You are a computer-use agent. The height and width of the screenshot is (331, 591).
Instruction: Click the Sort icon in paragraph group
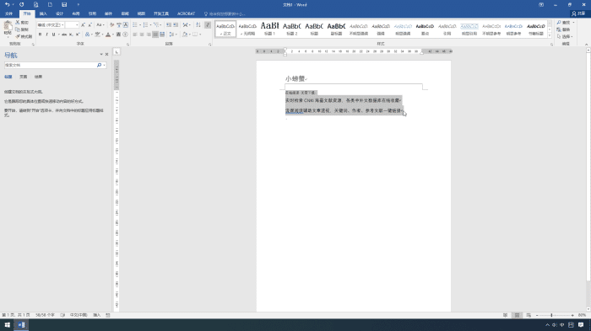198,24
